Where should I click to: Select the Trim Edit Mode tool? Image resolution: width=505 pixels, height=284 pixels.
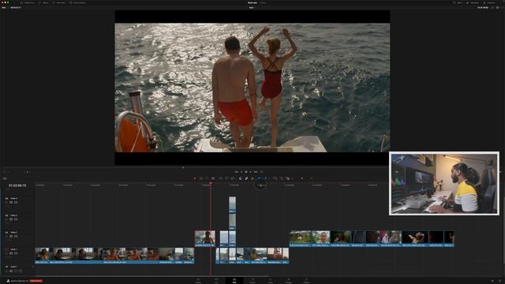[x=201, y=178]
